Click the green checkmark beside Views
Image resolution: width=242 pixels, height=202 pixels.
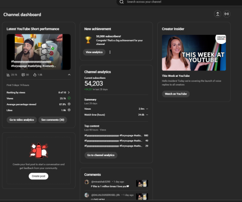click(x=69, y=98)
